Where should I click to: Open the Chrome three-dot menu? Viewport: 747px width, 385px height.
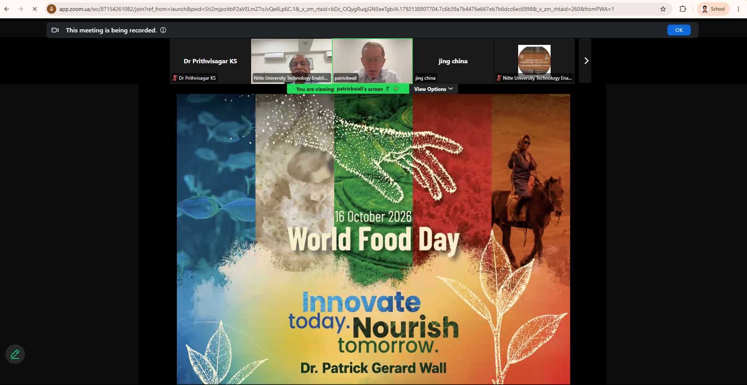738,9
